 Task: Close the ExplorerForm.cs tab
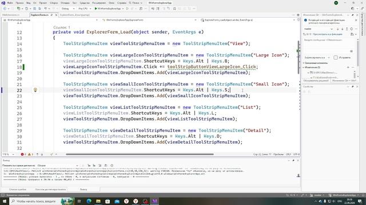coord(56,15)
